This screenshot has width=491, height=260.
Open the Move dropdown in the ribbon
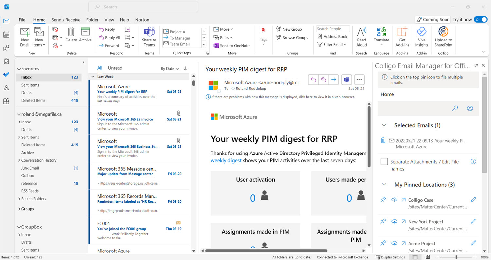pyautogui.click(x=223, y=29)
